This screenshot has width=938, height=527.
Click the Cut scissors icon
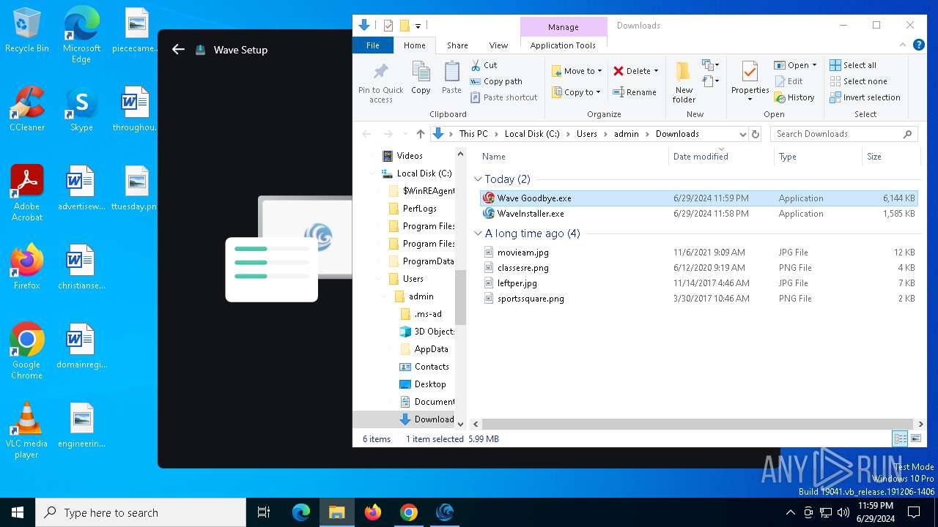click(476, 65)
